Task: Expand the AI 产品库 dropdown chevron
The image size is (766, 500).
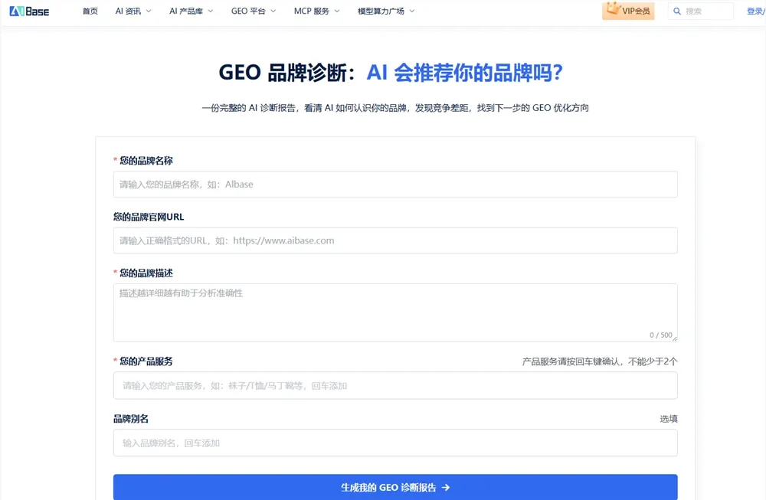Action: click(211, 11)
